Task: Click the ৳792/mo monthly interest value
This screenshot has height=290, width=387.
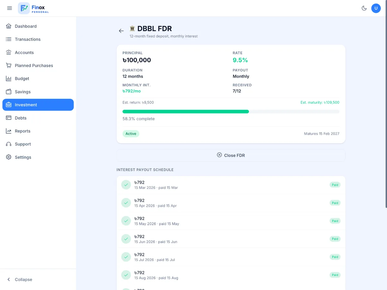Action: [x=132, y=91]
